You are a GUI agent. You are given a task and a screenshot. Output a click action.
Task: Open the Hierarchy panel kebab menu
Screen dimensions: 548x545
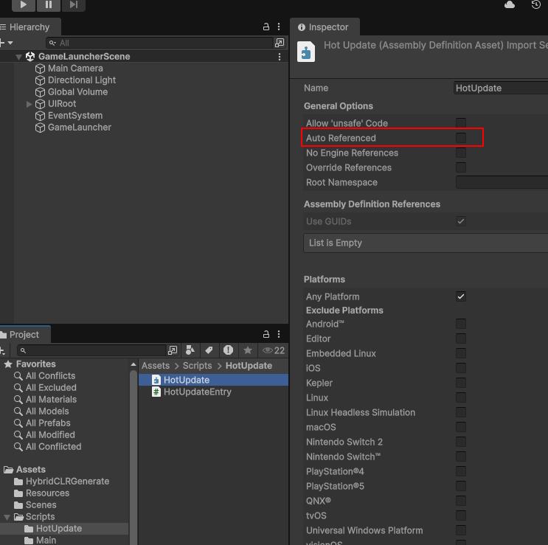click(x=279, y=27)
